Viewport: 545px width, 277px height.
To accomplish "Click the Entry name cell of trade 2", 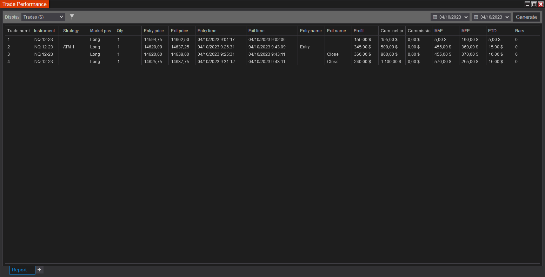I will click(305, 47).
